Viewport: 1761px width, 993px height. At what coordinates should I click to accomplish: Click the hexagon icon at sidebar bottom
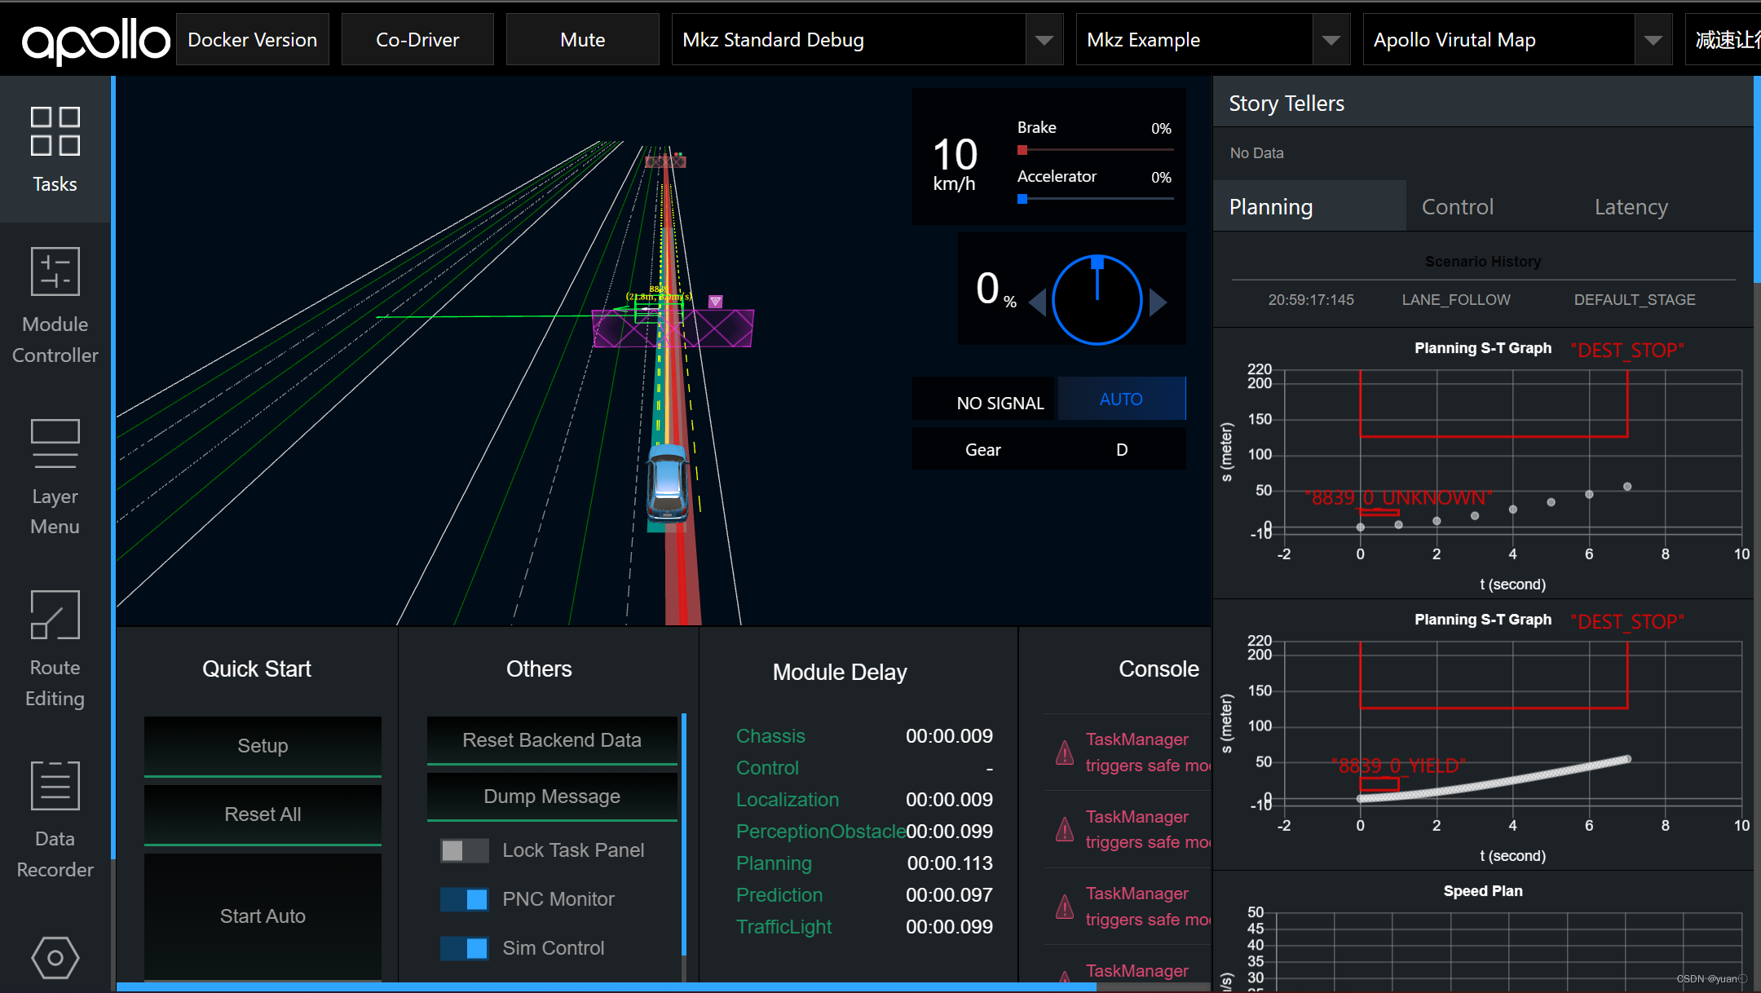(55, 957)
